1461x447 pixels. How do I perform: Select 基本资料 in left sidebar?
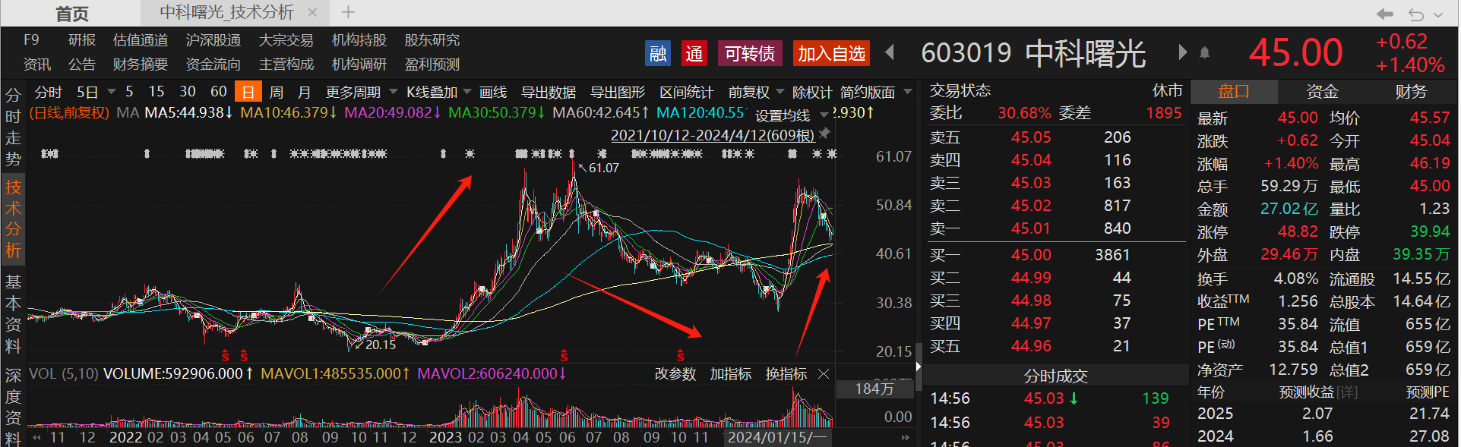click(13, 313)
